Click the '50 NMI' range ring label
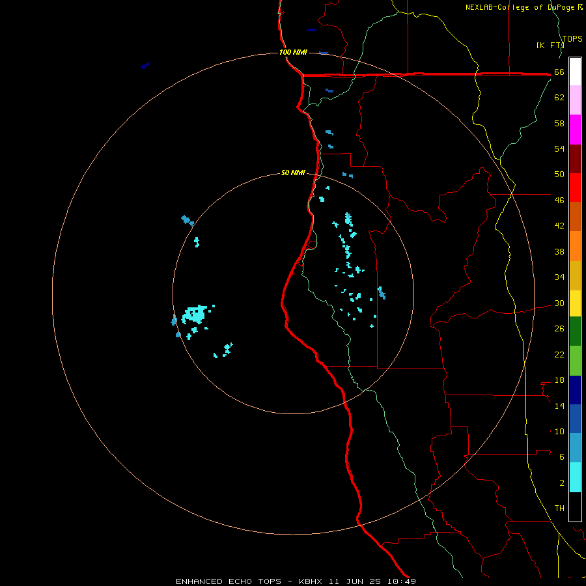This screenshot has width=586, height=586. pos(293,173)
